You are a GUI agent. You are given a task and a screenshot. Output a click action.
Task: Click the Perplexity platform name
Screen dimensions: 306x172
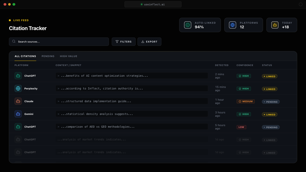click(x=31, y=89)
